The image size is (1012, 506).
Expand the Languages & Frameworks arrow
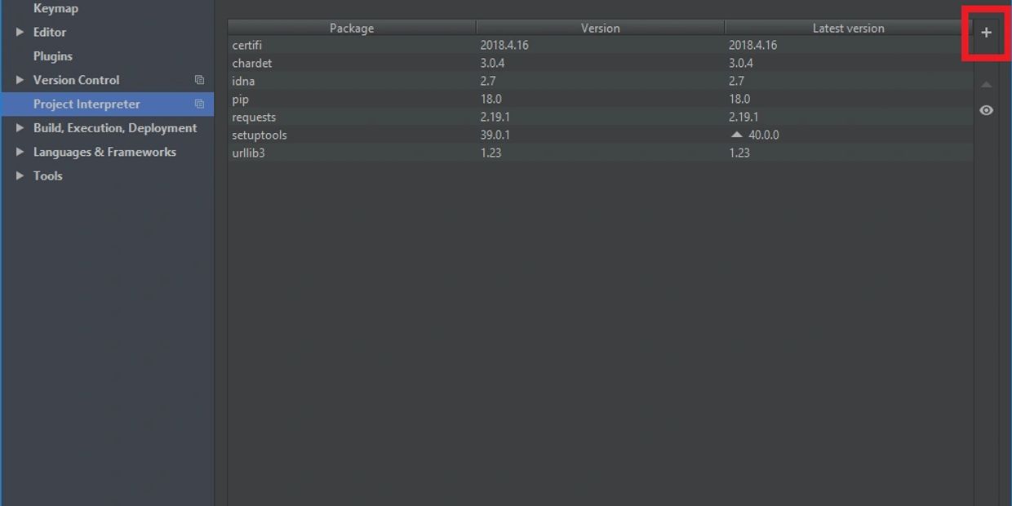(20, 152)
